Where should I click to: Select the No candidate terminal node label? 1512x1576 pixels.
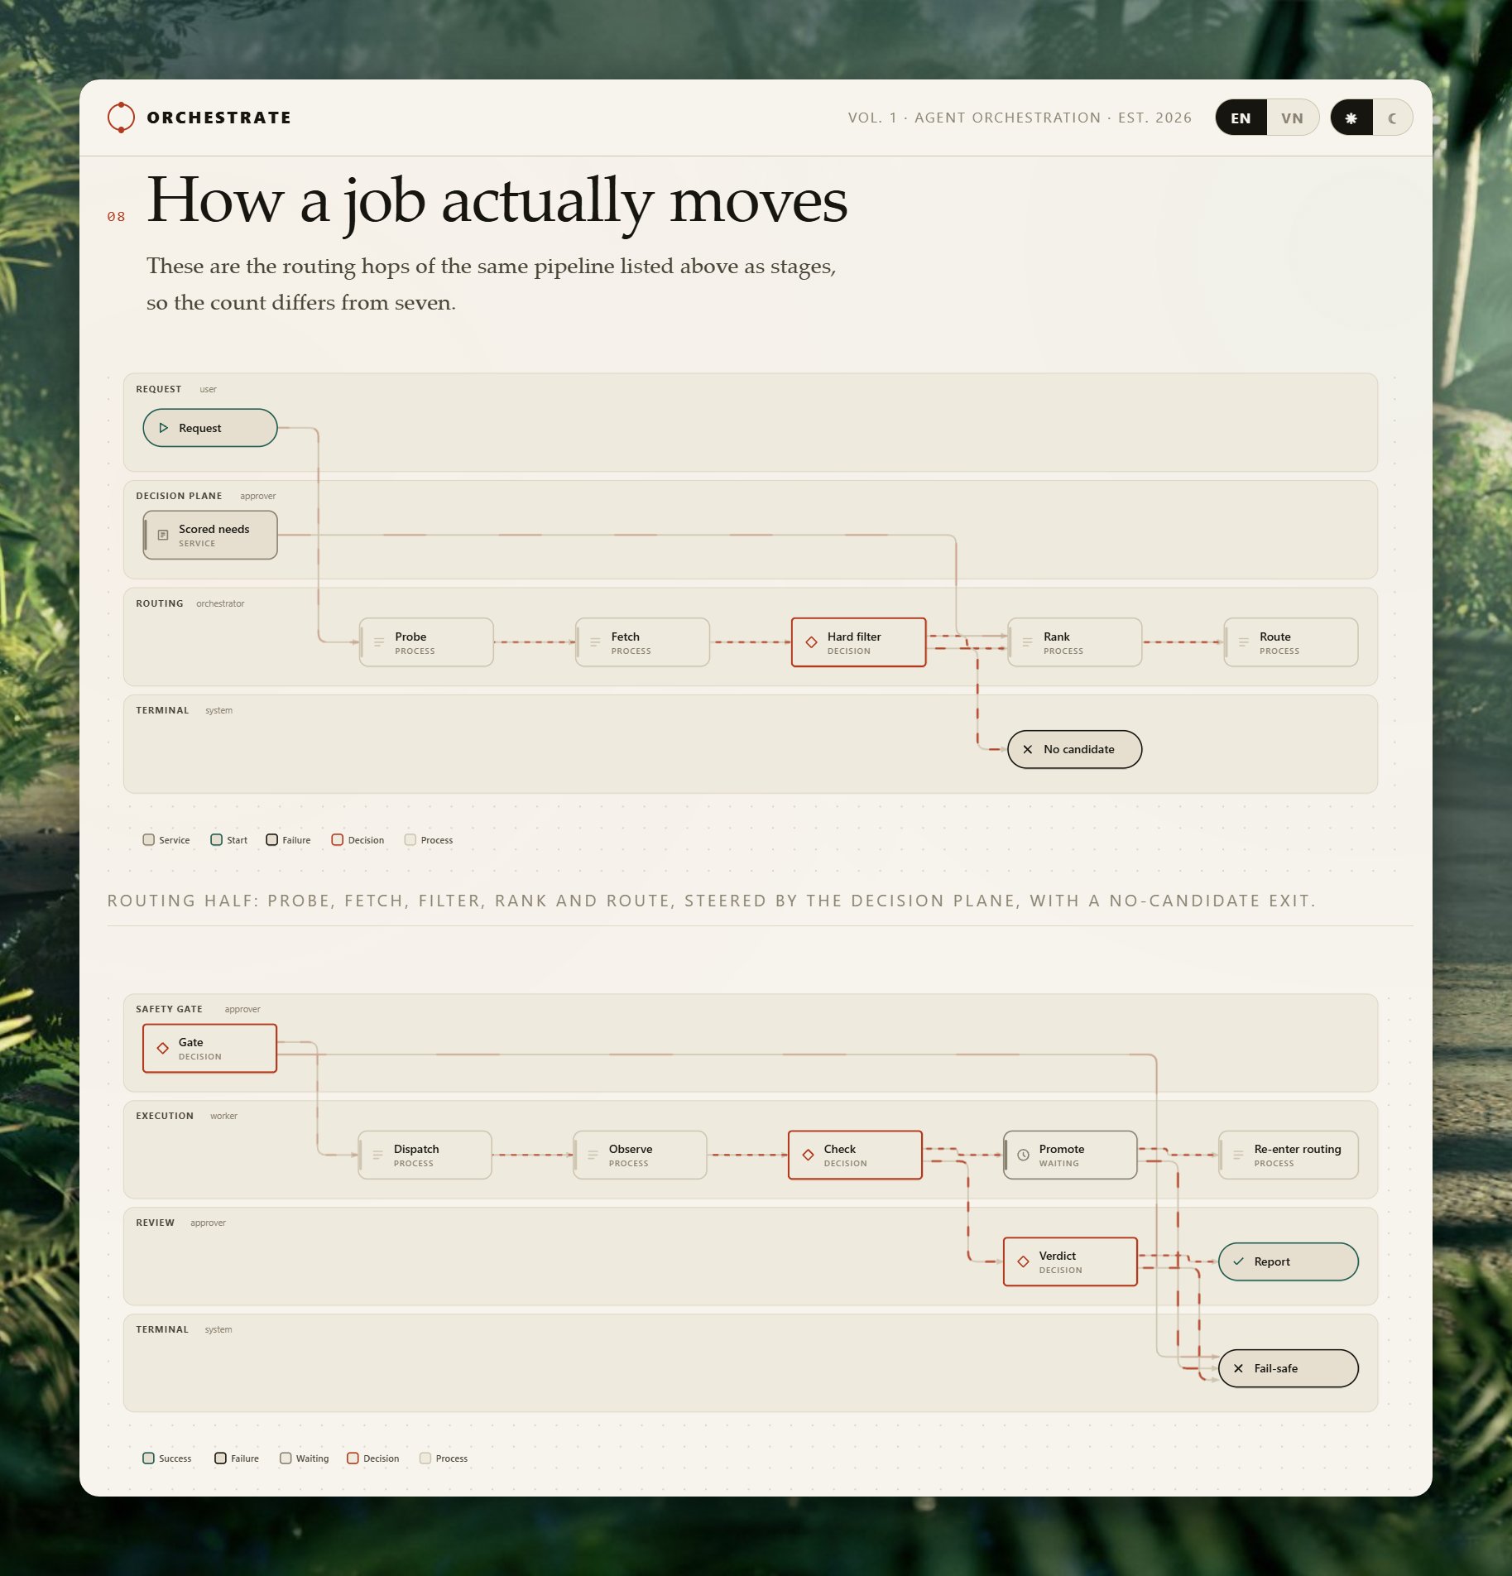coord(1078,749)
